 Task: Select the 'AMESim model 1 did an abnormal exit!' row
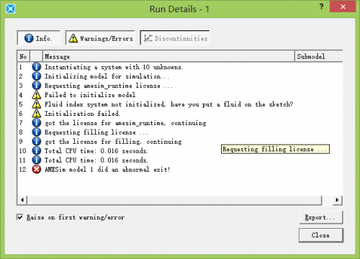click(180, 169)
